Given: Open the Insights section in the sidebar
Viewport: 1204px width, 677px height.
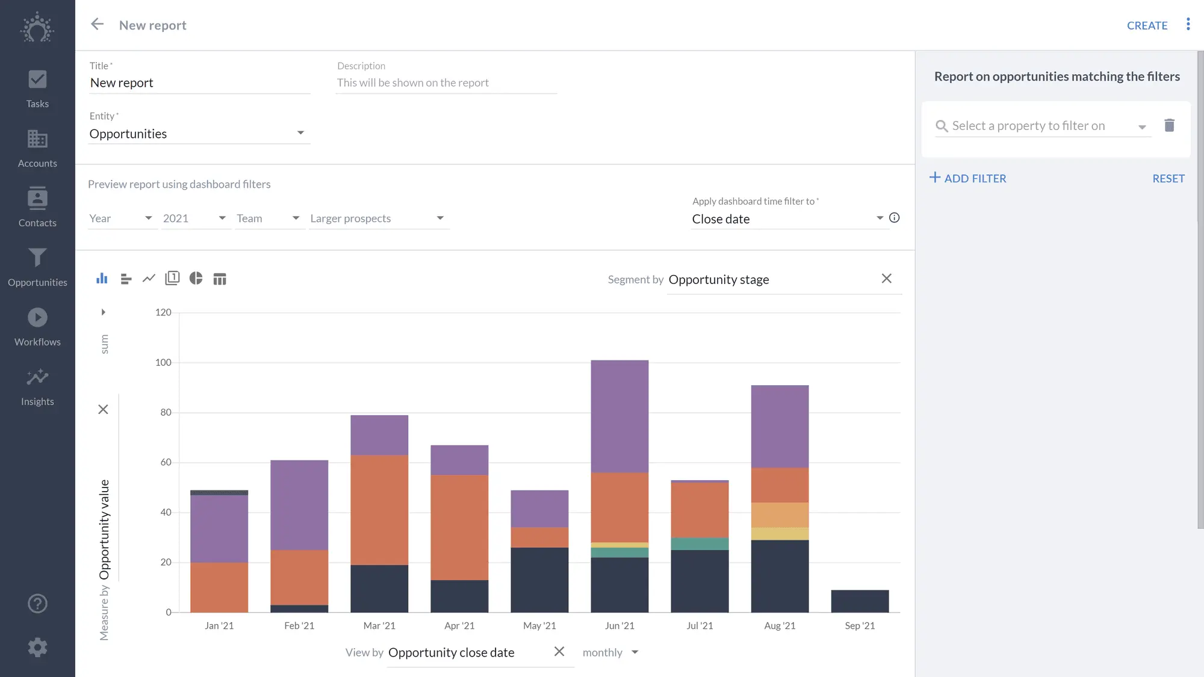Looking at the screenshot, I should (37, 385).
